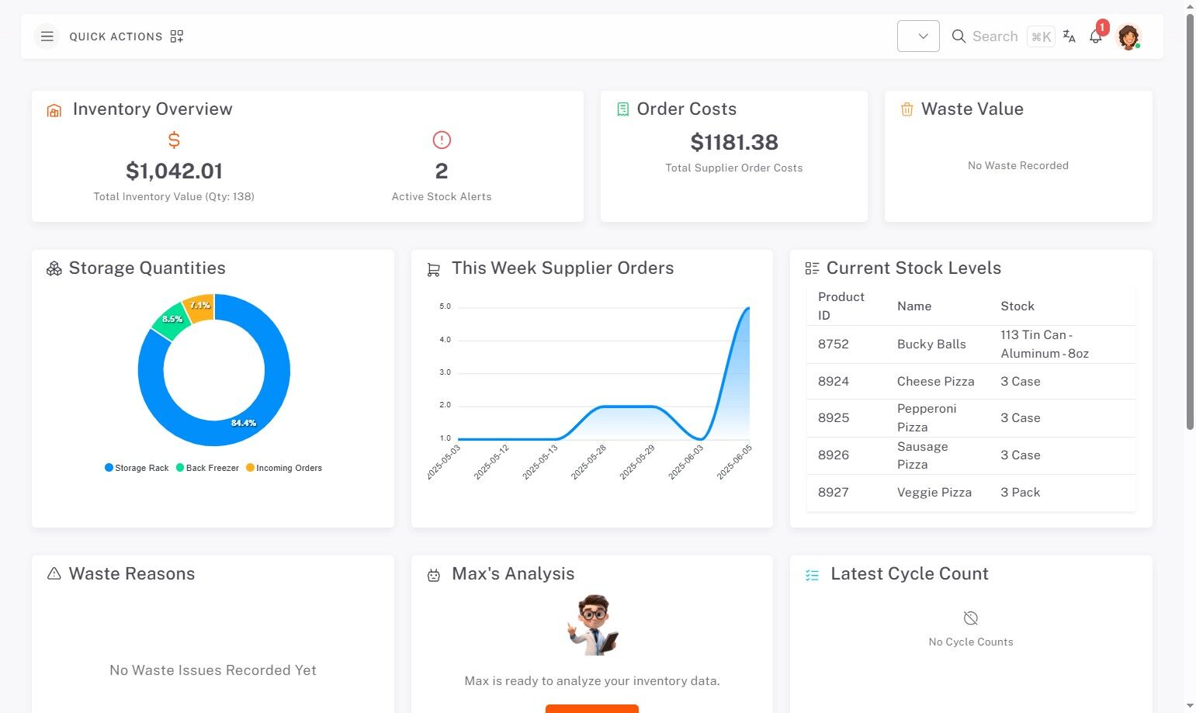This screenshot has height=713, width=1196.
Task: Open the language translation icon
Action: point(1069,36)
